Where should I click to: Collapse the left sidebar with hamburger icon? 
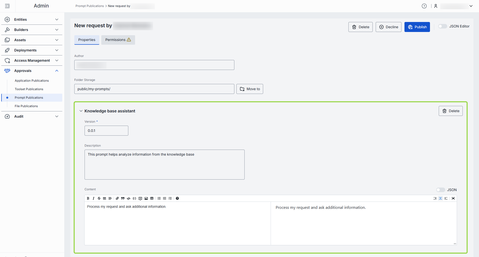(7, 6)
